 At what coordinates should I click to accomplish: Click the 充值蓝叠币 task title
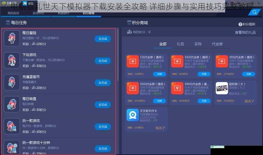(31, 77)
